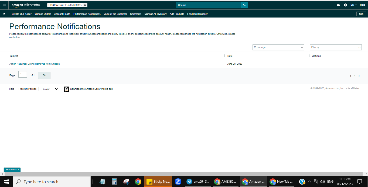Open the EN language dropdown in header
Screen dimensions: 368x187
pos(353,5)
